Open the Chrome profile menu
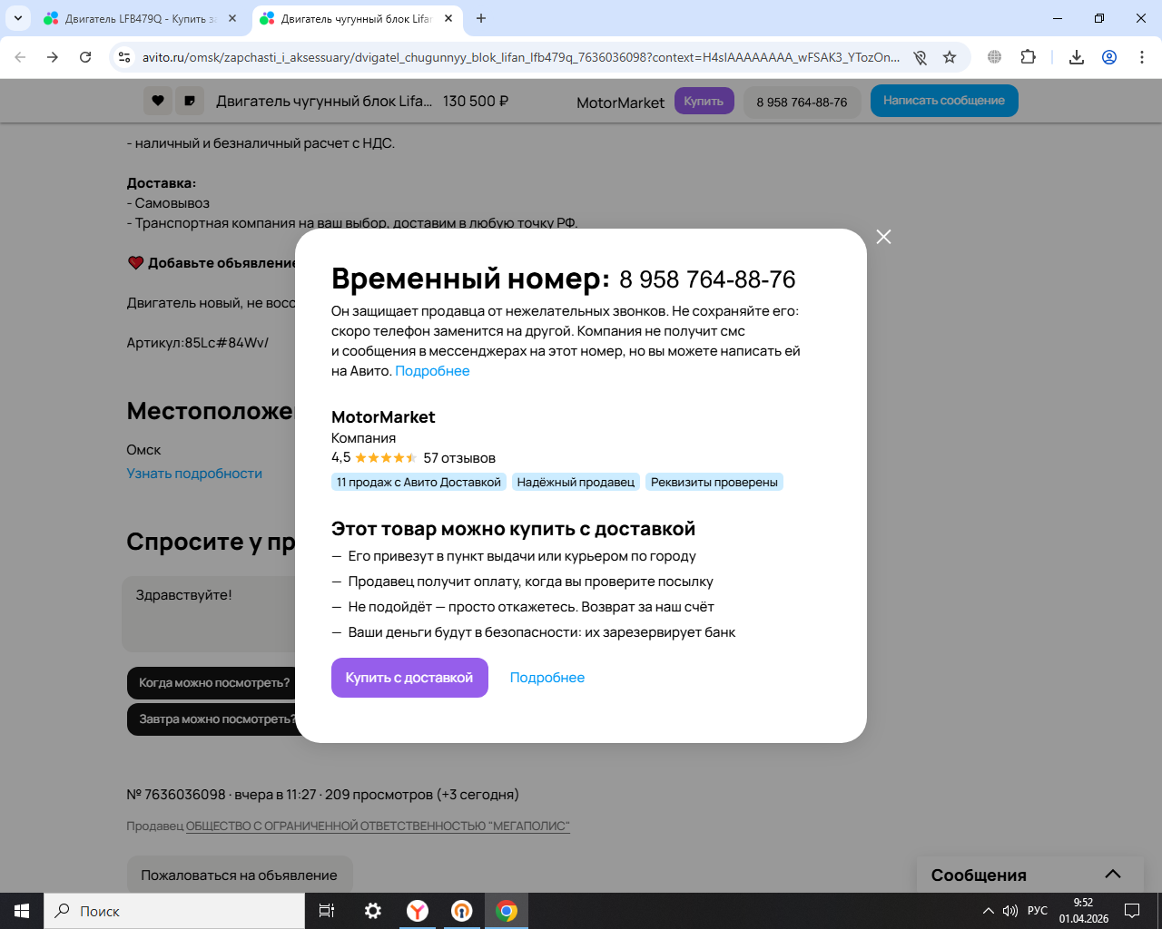The width and height of the screenshot is (1162, 929). (x=1109, y=57)
